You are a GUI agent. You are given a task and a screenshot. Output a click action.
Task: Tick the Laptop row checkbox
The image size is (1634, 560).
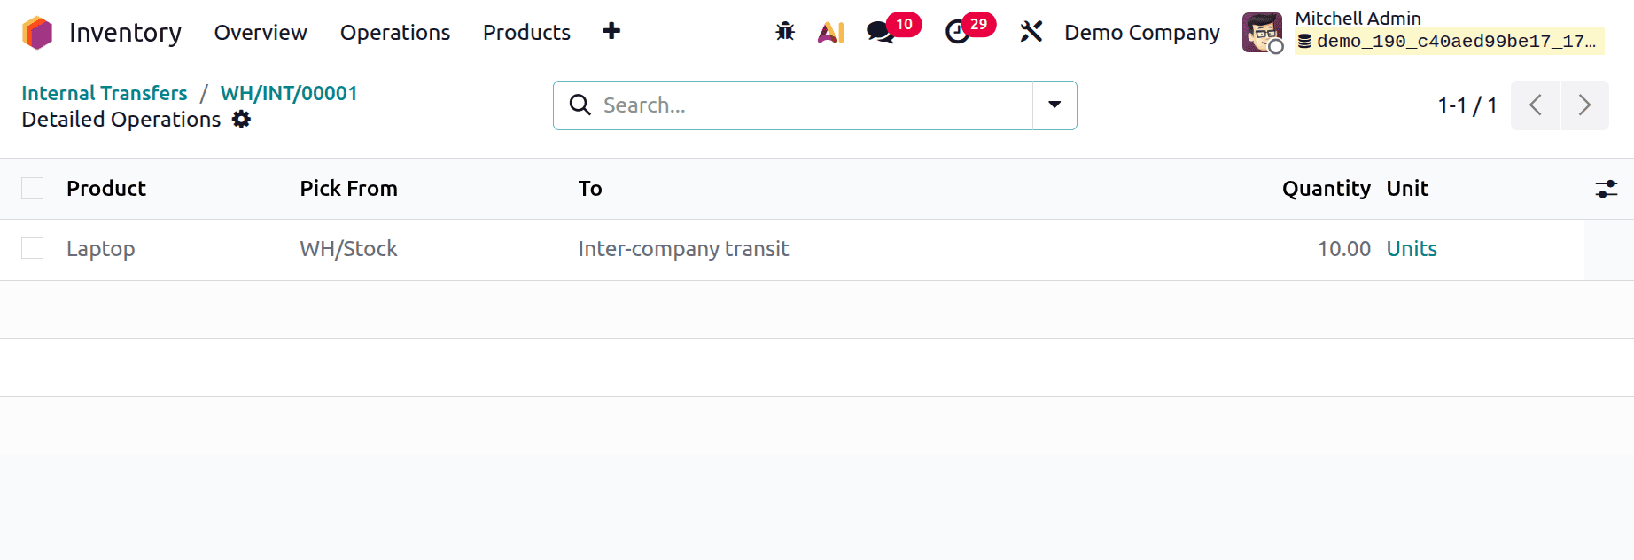33,249
